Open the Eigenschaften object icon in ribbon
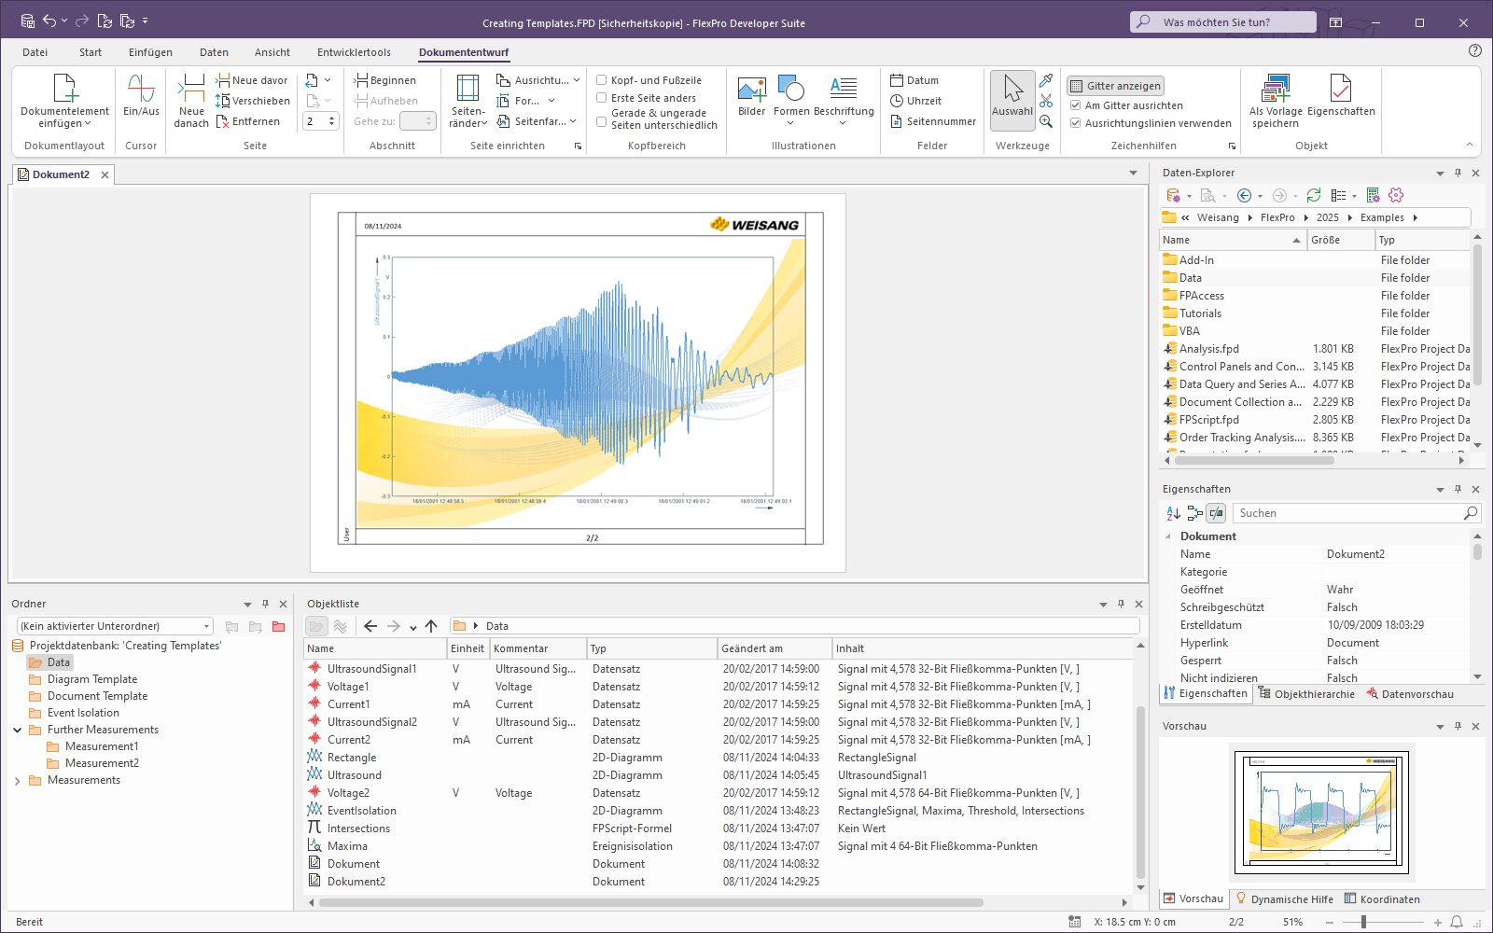The height and width of the screenshot is (933, 1493). (x=1341, y=90)
